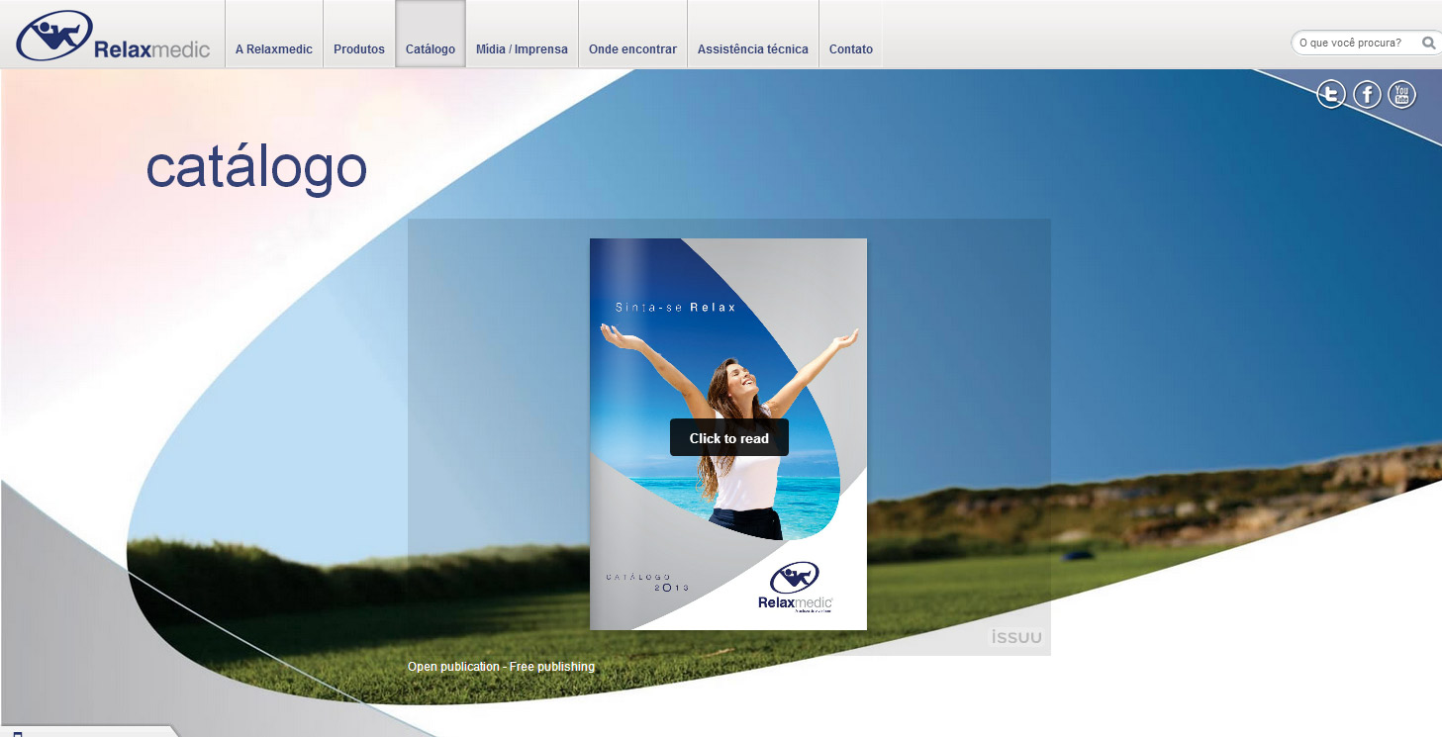Viewport: 1442px width, 737px height.
Task: Click the Relaxmedic logo in header
Action: 113,37
